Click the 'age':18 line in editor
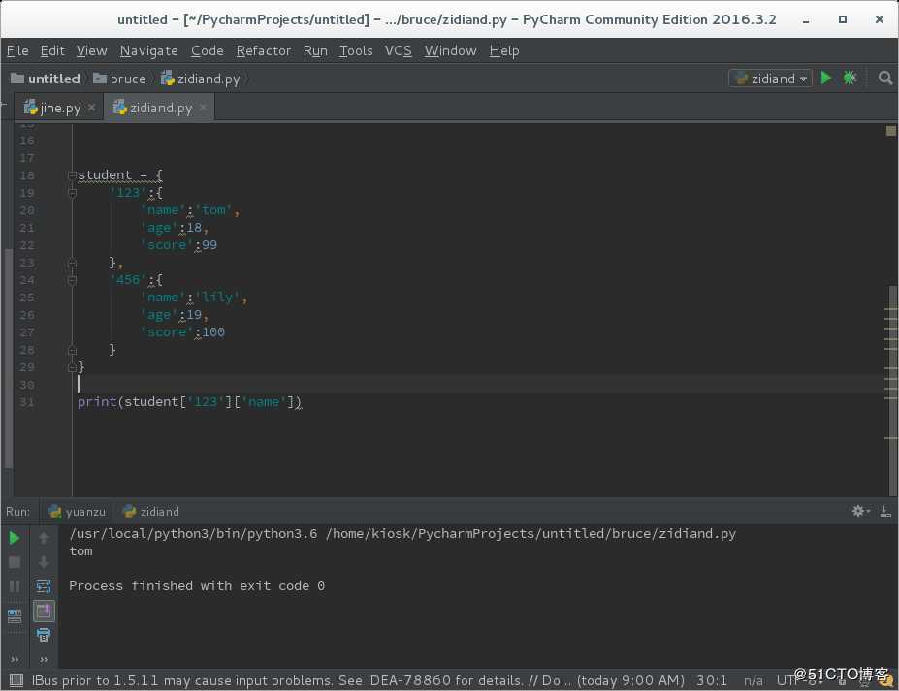 pos(175,228)
